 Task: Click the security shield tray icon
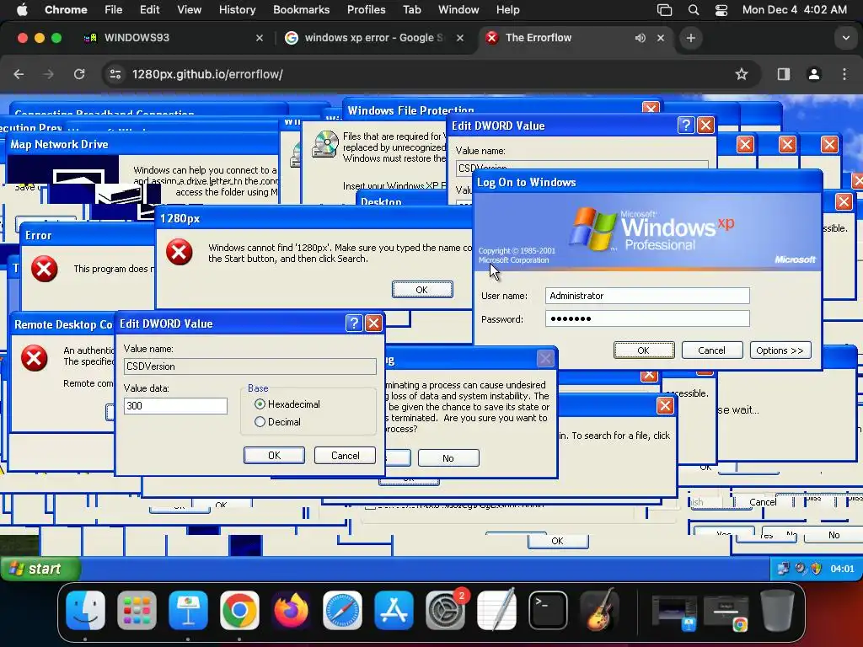[816, 569]
